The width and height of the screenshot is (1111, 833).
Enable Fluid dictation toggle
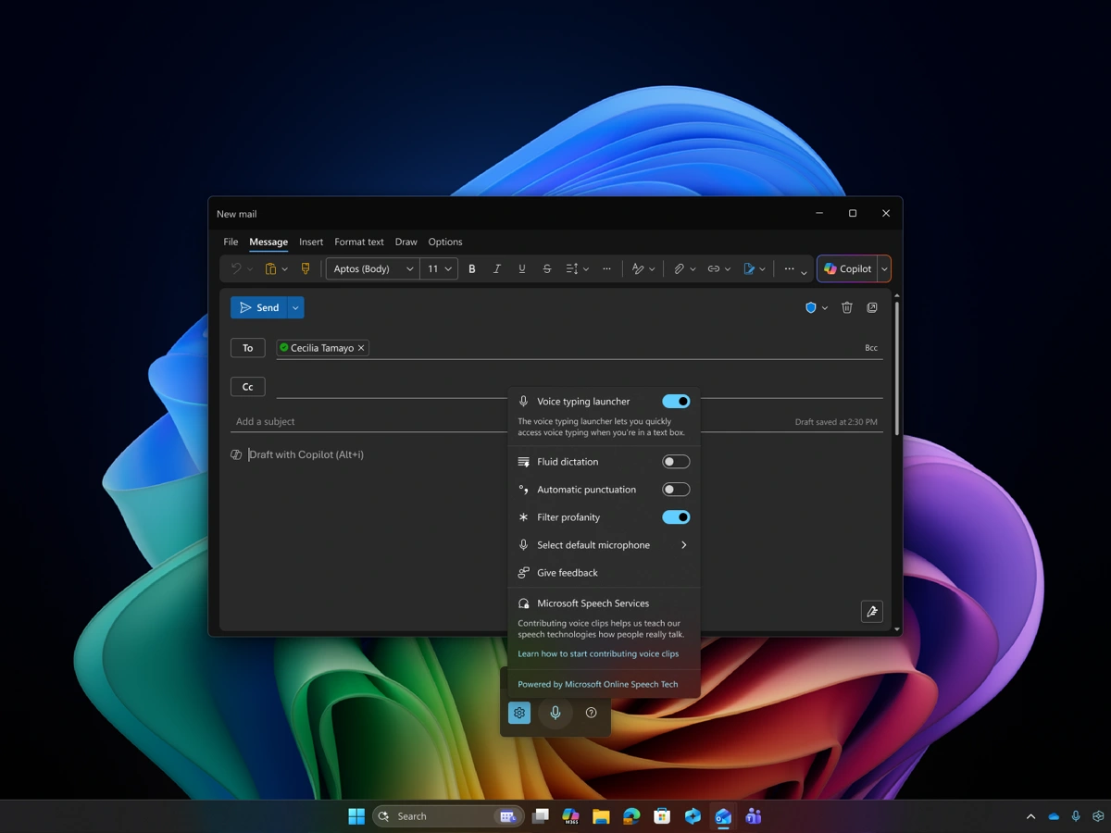[676, 462]
